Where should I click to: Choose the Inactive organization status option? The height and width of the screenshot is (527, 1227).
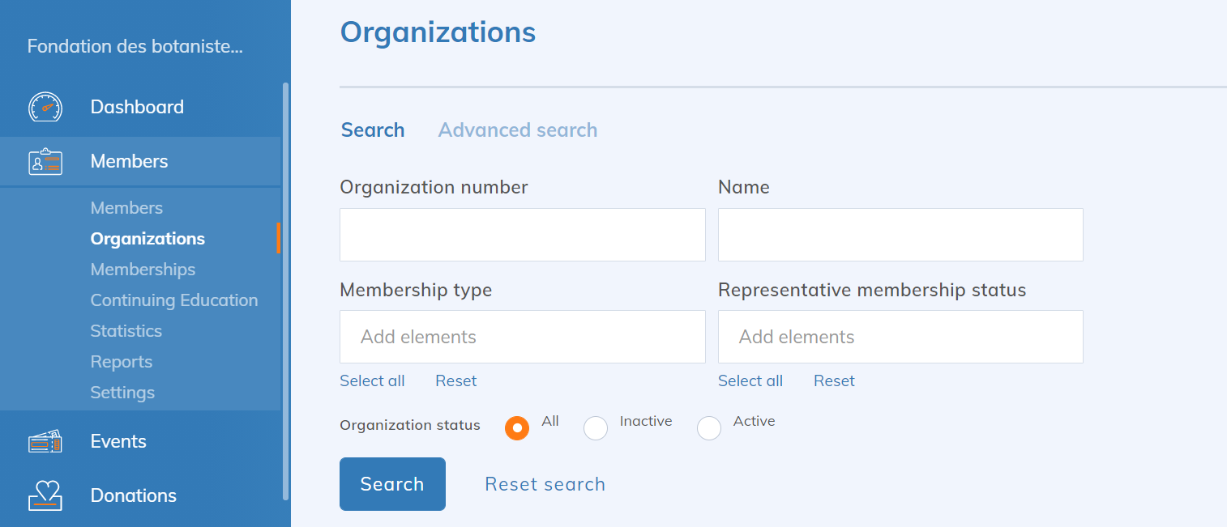point(596,427)
